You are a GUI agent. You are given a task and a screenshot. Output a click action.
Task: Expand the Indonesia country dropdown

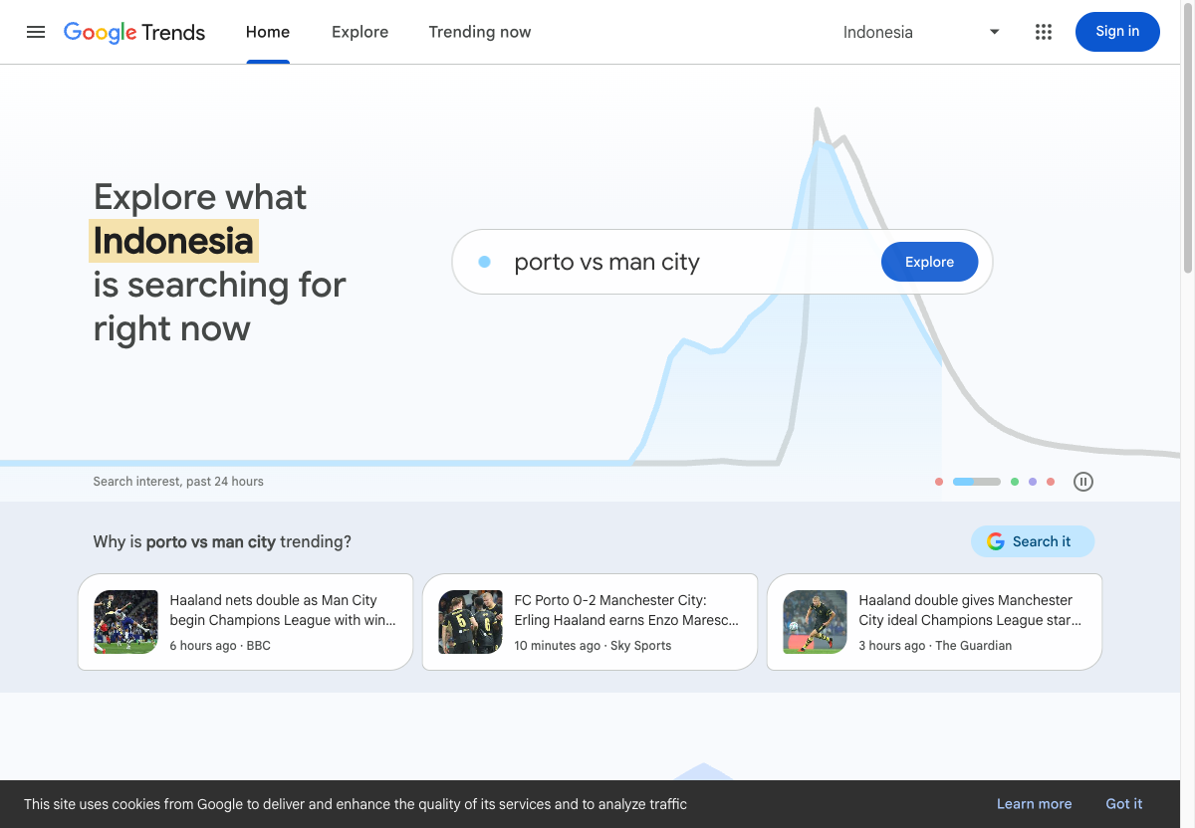[921, 32]
